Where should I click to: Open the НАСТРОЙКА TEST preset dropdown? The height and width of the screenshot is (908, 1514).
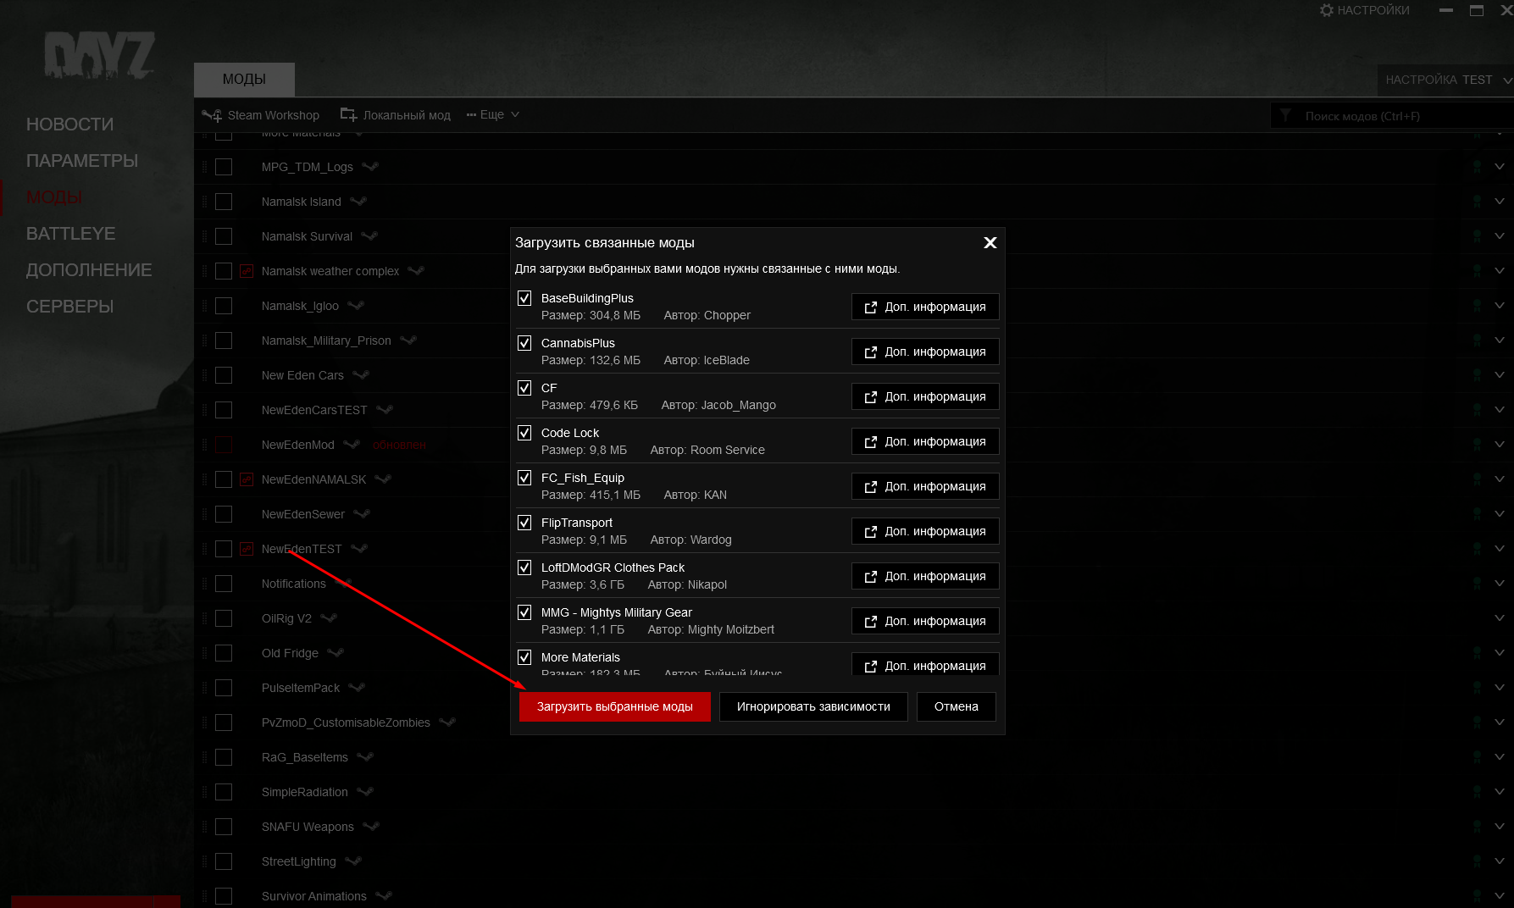click(x=1447, y=80)
